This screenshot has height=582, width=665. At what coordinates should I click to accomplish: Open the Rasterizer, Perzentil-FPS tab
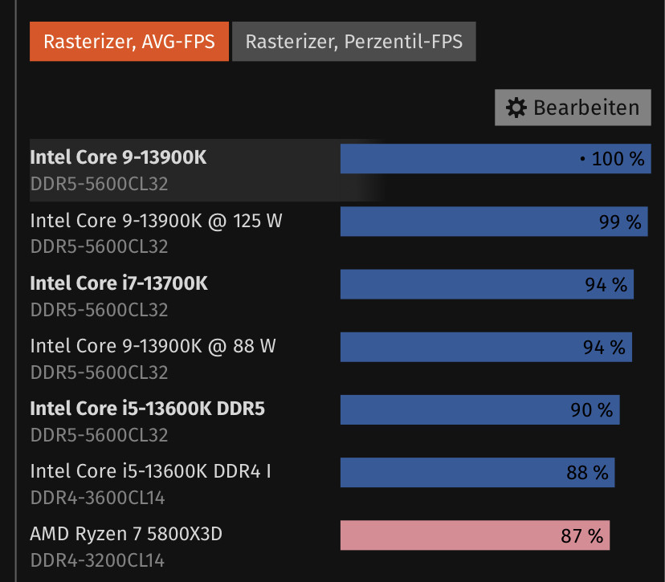point(353,42)
